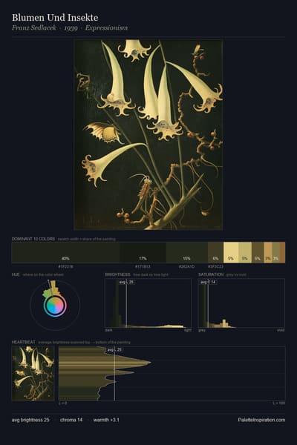Click the 'avg C 14' marker in Saturation chart

point(208,282)
